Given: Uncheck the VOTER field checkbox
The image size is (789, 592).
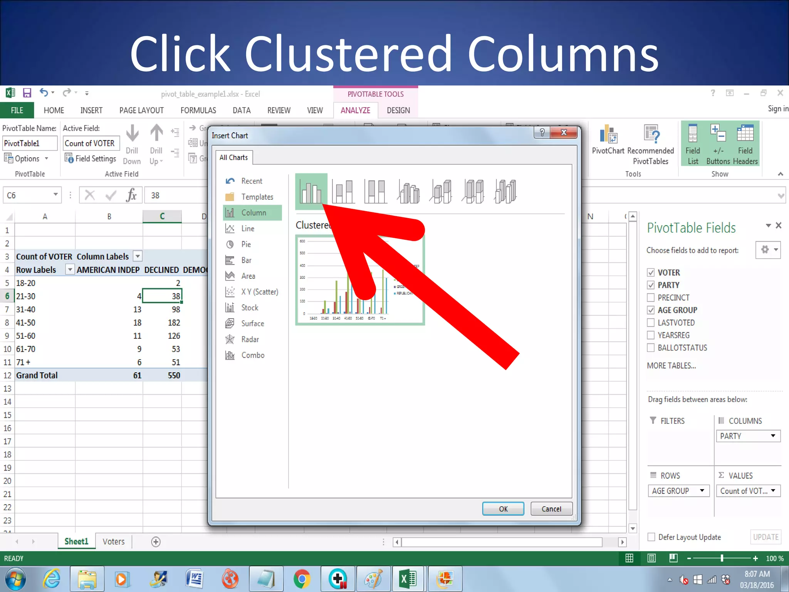Looking at the screenshot, I should pos(651,272).
